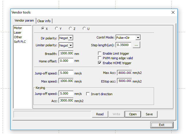Switch to the Clear info tab
This screenshot has width=186, height=134.
(44, 21)
